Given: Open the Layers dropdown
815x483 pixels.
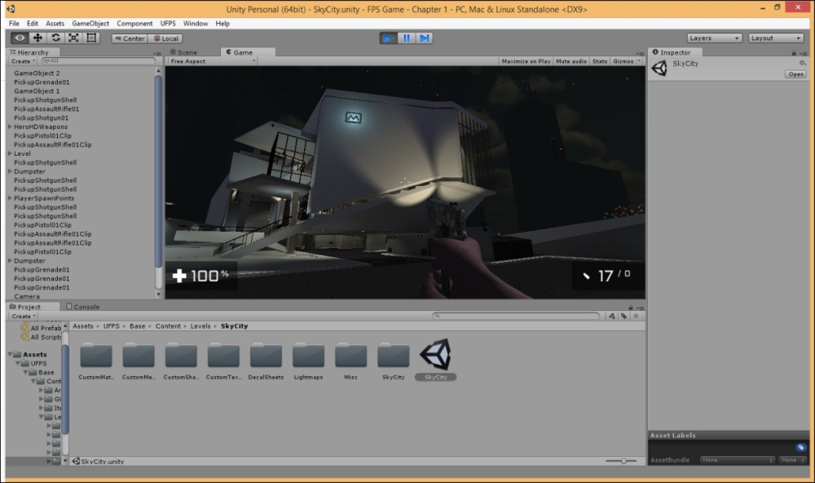Looking at the screenshot, I should pyautogui.click(x=714, y=38).
